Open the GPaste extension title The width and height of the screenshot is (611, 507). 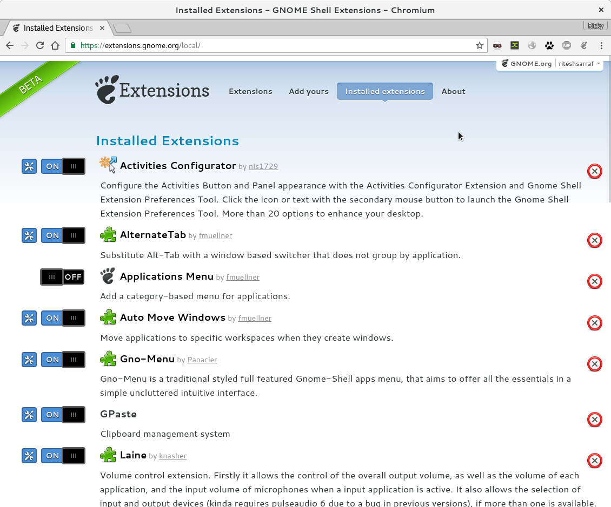[x=118, y=414]
